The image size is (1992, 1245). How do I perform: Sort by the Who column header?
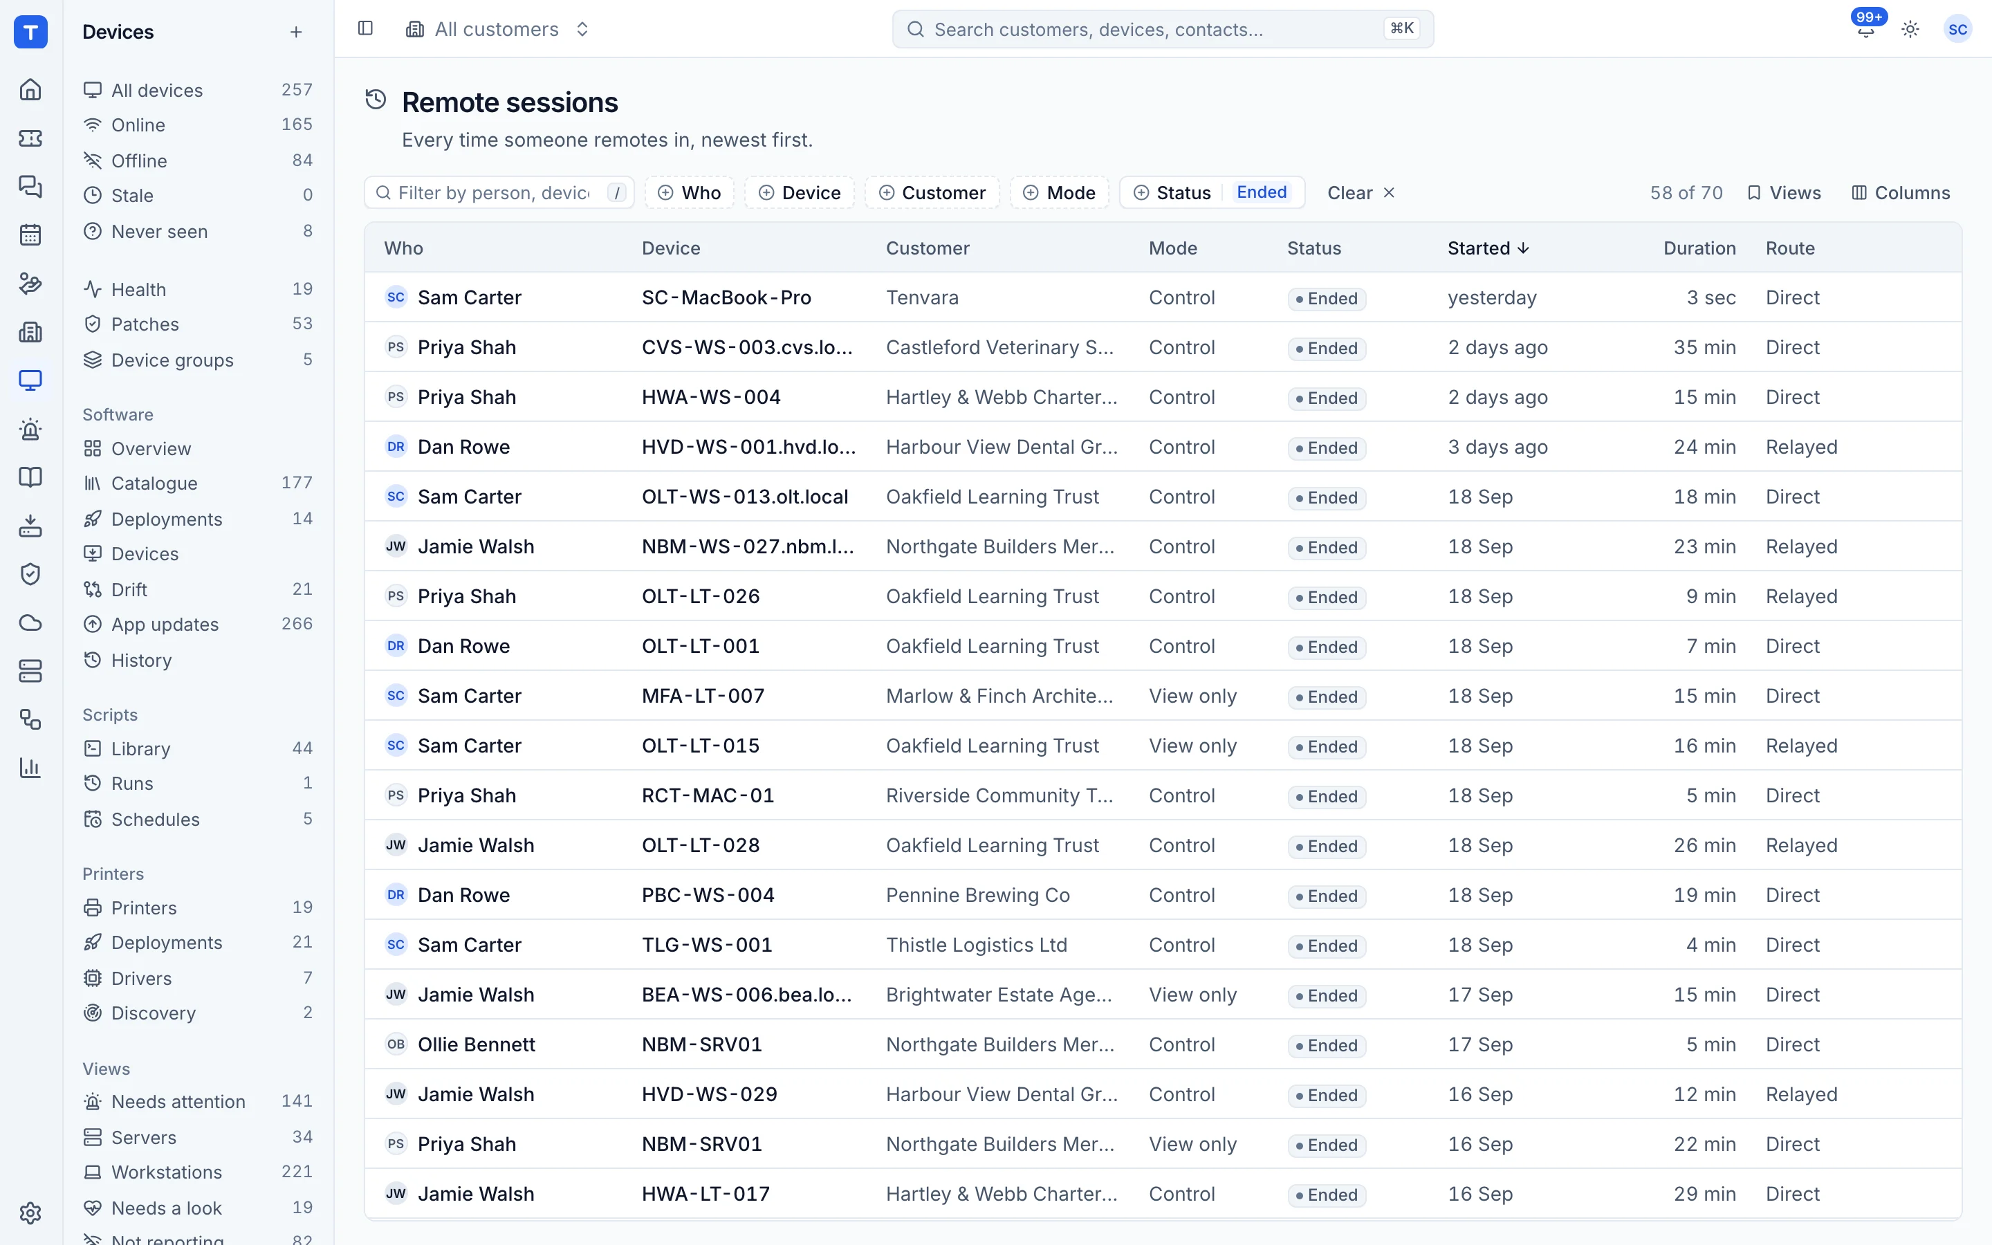(403, 248)
